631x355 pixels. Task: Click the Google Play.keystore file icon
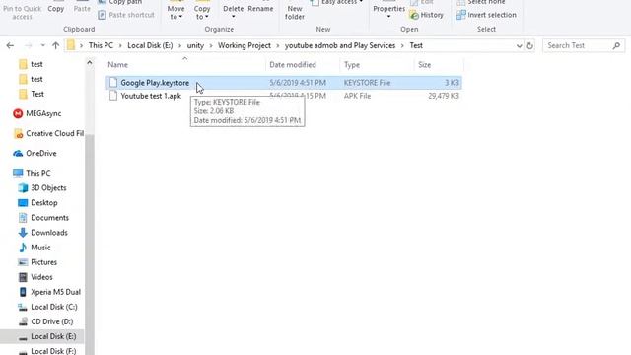[113, 83]
